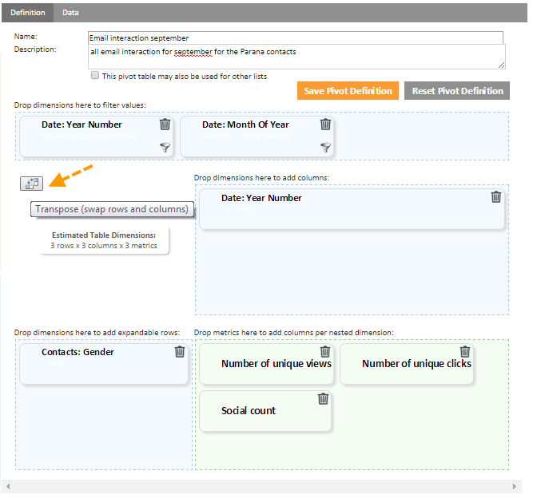Switch to the Data tab
This screenshot has width=537, height=502.
70,13
